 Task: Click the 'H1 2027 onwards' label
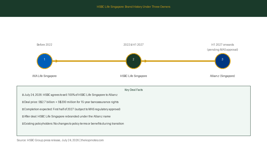pos(222,45)
